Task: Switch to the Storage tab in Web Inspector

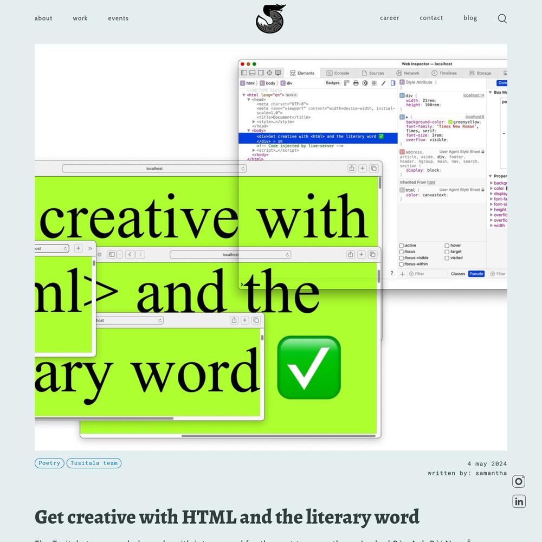Action: pyautogui.click(x=480, y=73)
